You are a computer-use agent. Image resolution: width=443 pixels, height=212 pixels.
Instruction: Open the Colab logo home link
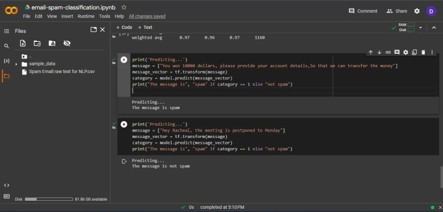tap(11, 11)
